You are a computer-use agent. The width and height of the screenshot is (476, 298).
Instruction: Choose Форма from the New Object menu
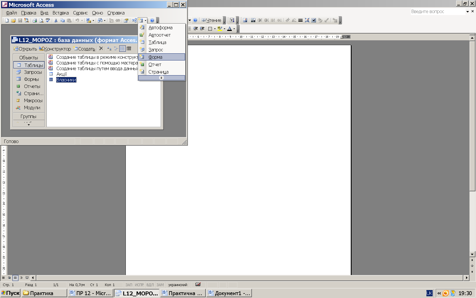tap(161, 57)
